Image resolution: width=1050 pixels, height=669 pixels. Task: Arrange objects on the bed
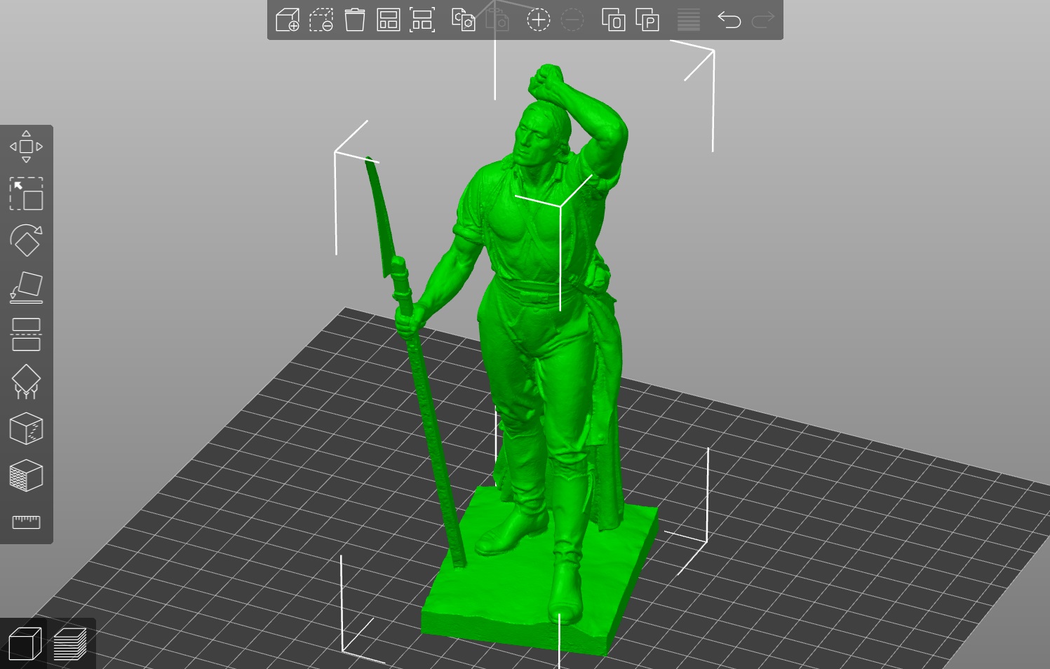click(x=389, y=20)
